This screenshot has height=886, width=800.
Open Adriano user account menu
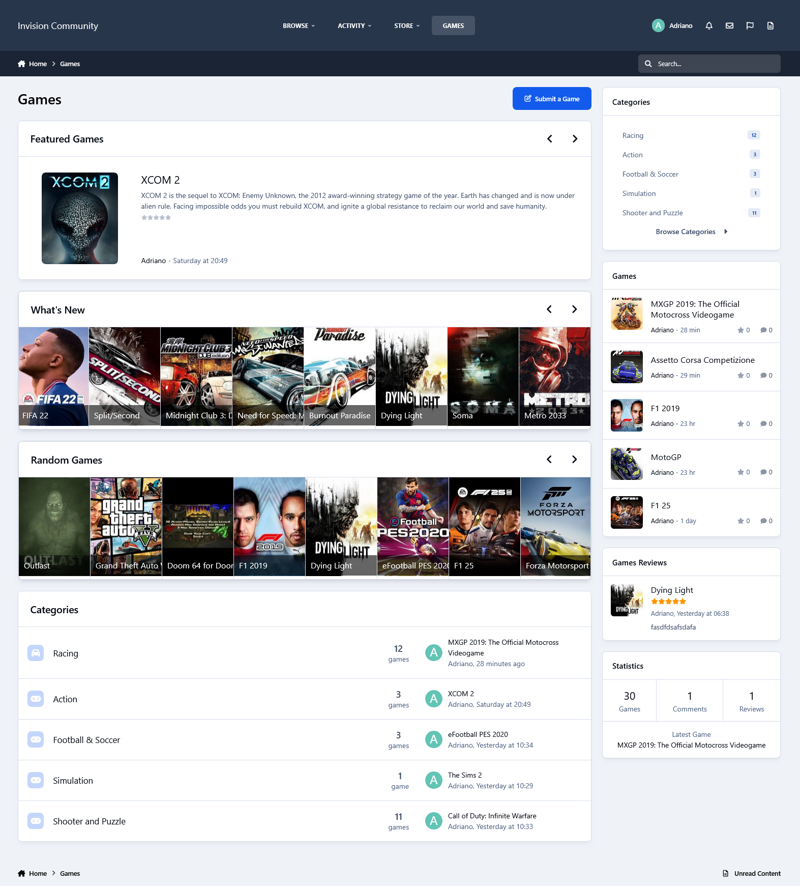[672, 25]
